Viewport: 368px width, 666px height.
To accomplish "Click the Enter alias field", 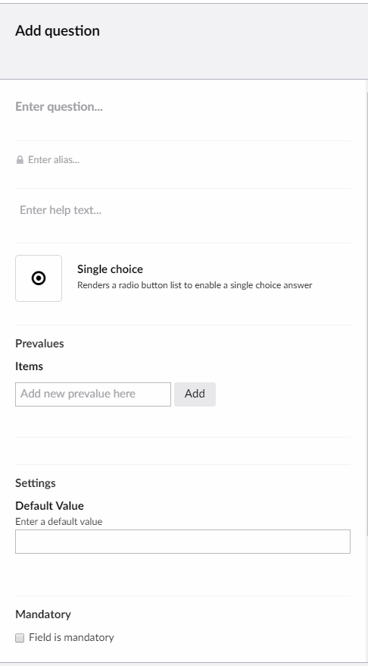I will coord(189,160).
